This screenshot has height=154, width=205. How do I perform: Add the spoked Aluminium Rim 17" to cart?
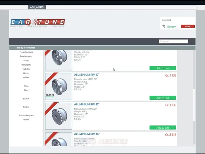click(163, 128)
